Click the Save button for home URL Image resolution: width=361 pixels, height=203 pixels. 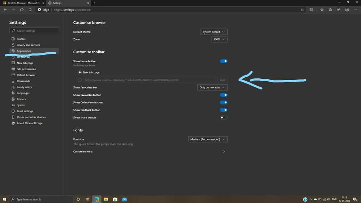pyautogui.click(x=222, y=80)
